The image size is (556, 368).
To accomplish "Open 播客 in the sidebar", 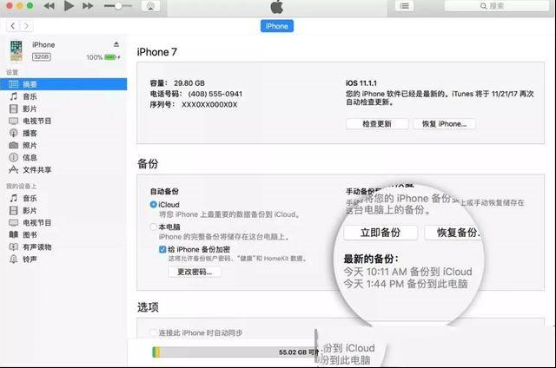I will [63, 133].
